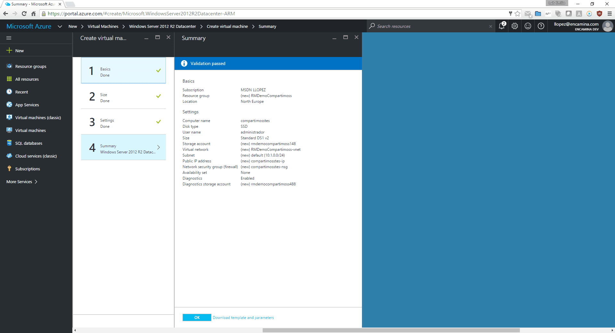The width and height of the screenshot is (615, 333).
Task: Select step 2 Size
Action: [x=123, y=96]
